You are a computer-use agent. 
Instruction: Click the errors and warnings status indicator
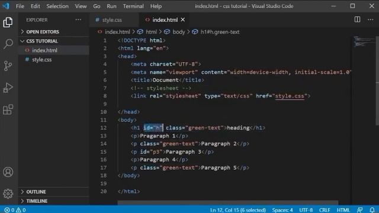15,210
